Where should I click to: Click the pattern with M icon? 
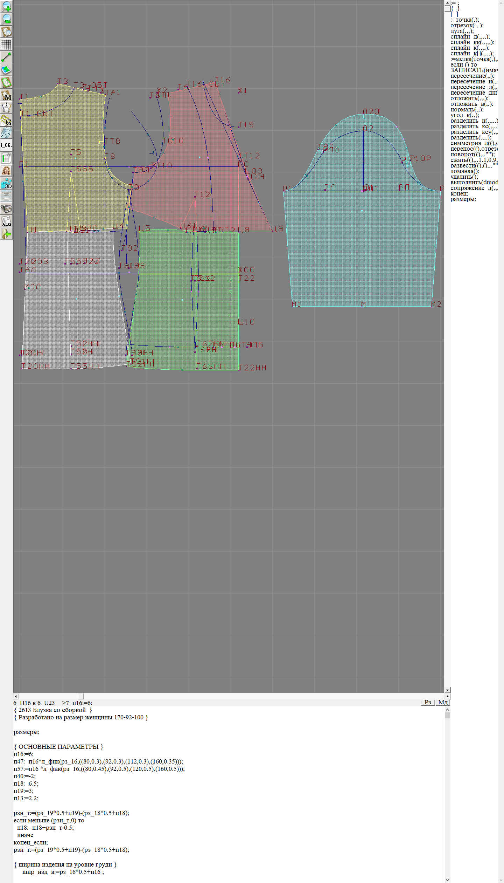[6, 95]
